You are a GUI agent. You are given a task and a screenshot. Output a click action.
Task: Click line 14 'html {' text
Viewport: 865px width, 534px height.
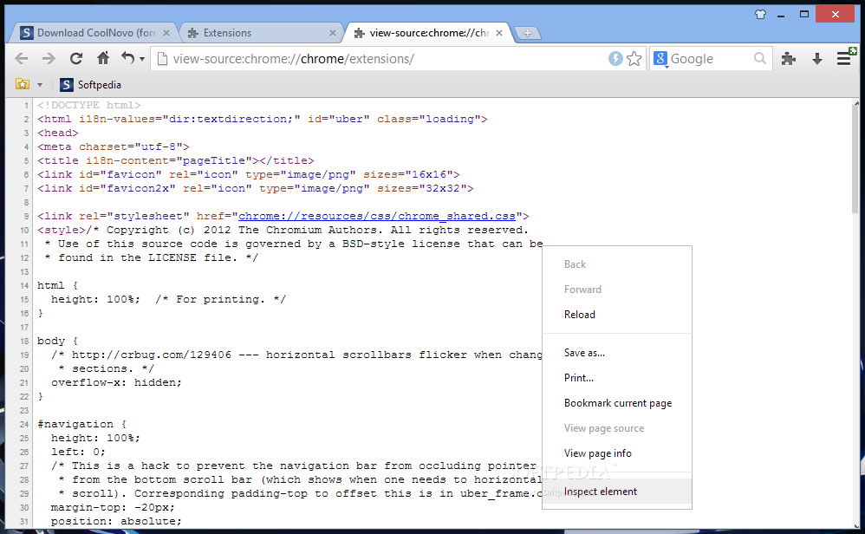tap(57, 285)
